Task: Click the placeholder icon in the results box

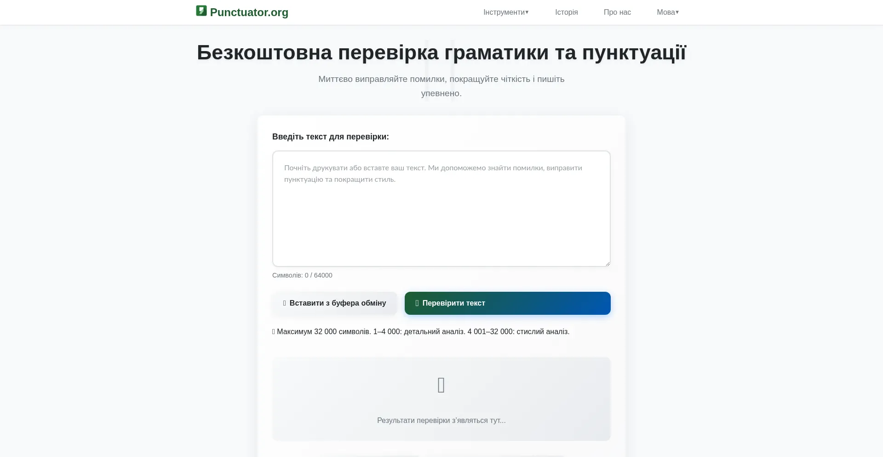Action: 441,385
